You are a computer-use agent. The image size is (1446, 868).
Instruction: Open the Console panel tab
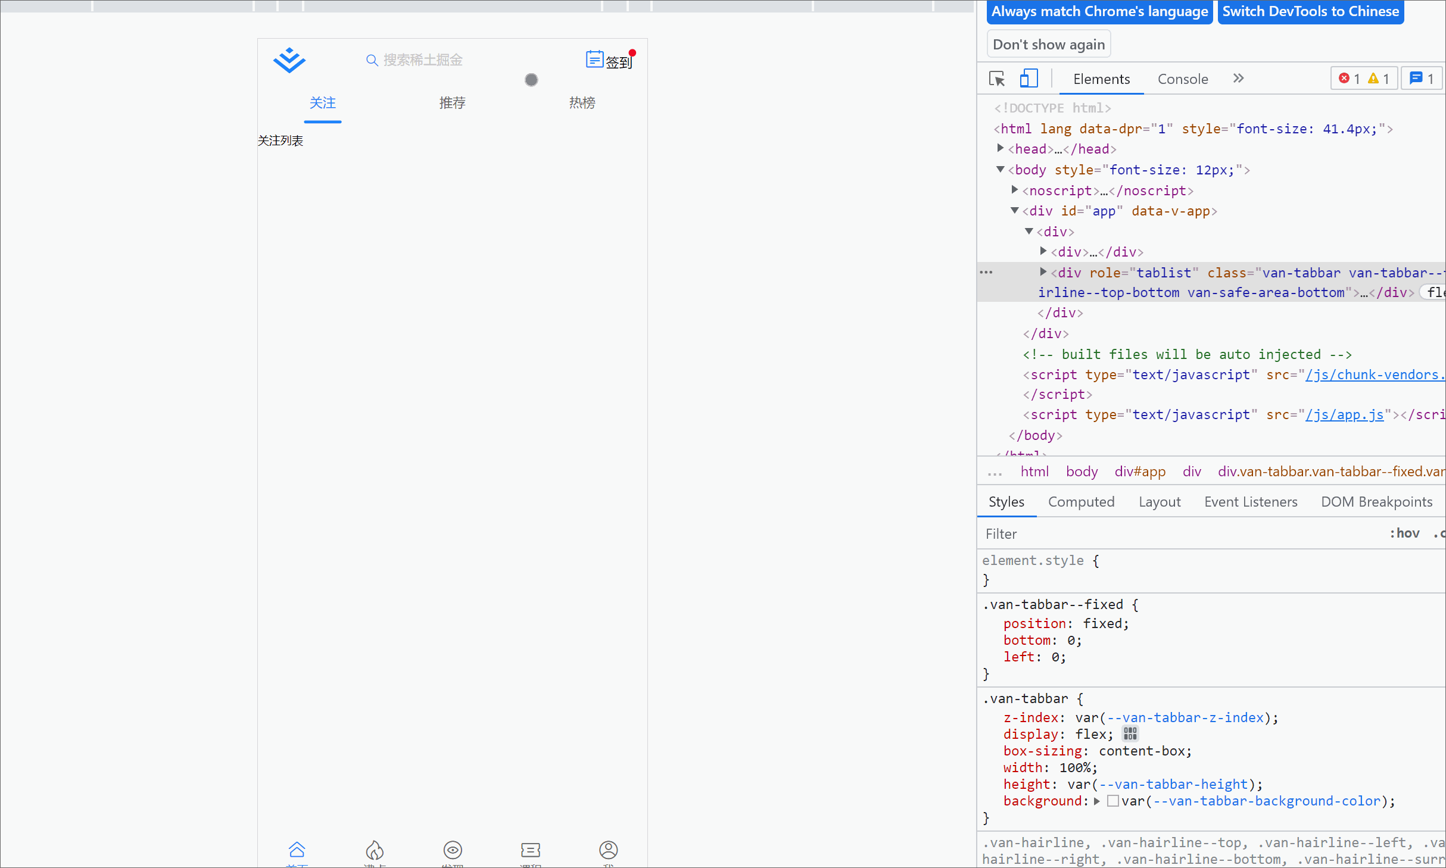(x=1183, y=79)
